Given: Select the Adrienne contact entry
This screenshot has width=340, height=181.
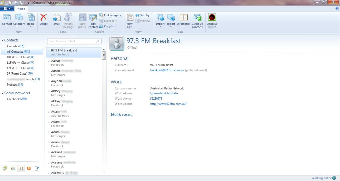Looking at the screenshot, I should [74, 173].
